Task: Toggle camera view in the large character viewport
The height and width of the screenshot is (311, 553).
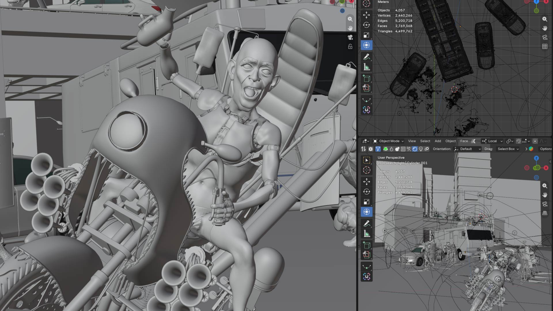Action: (350, 37)
